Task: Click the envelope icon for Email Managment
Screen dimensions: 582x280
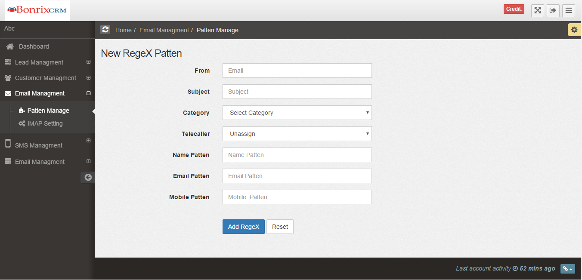Action: [x=8, y=93]
